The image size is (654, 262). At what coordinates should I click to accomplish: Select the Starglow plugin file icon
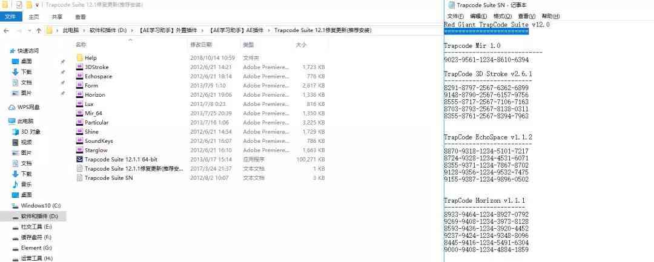coord(80,150)
